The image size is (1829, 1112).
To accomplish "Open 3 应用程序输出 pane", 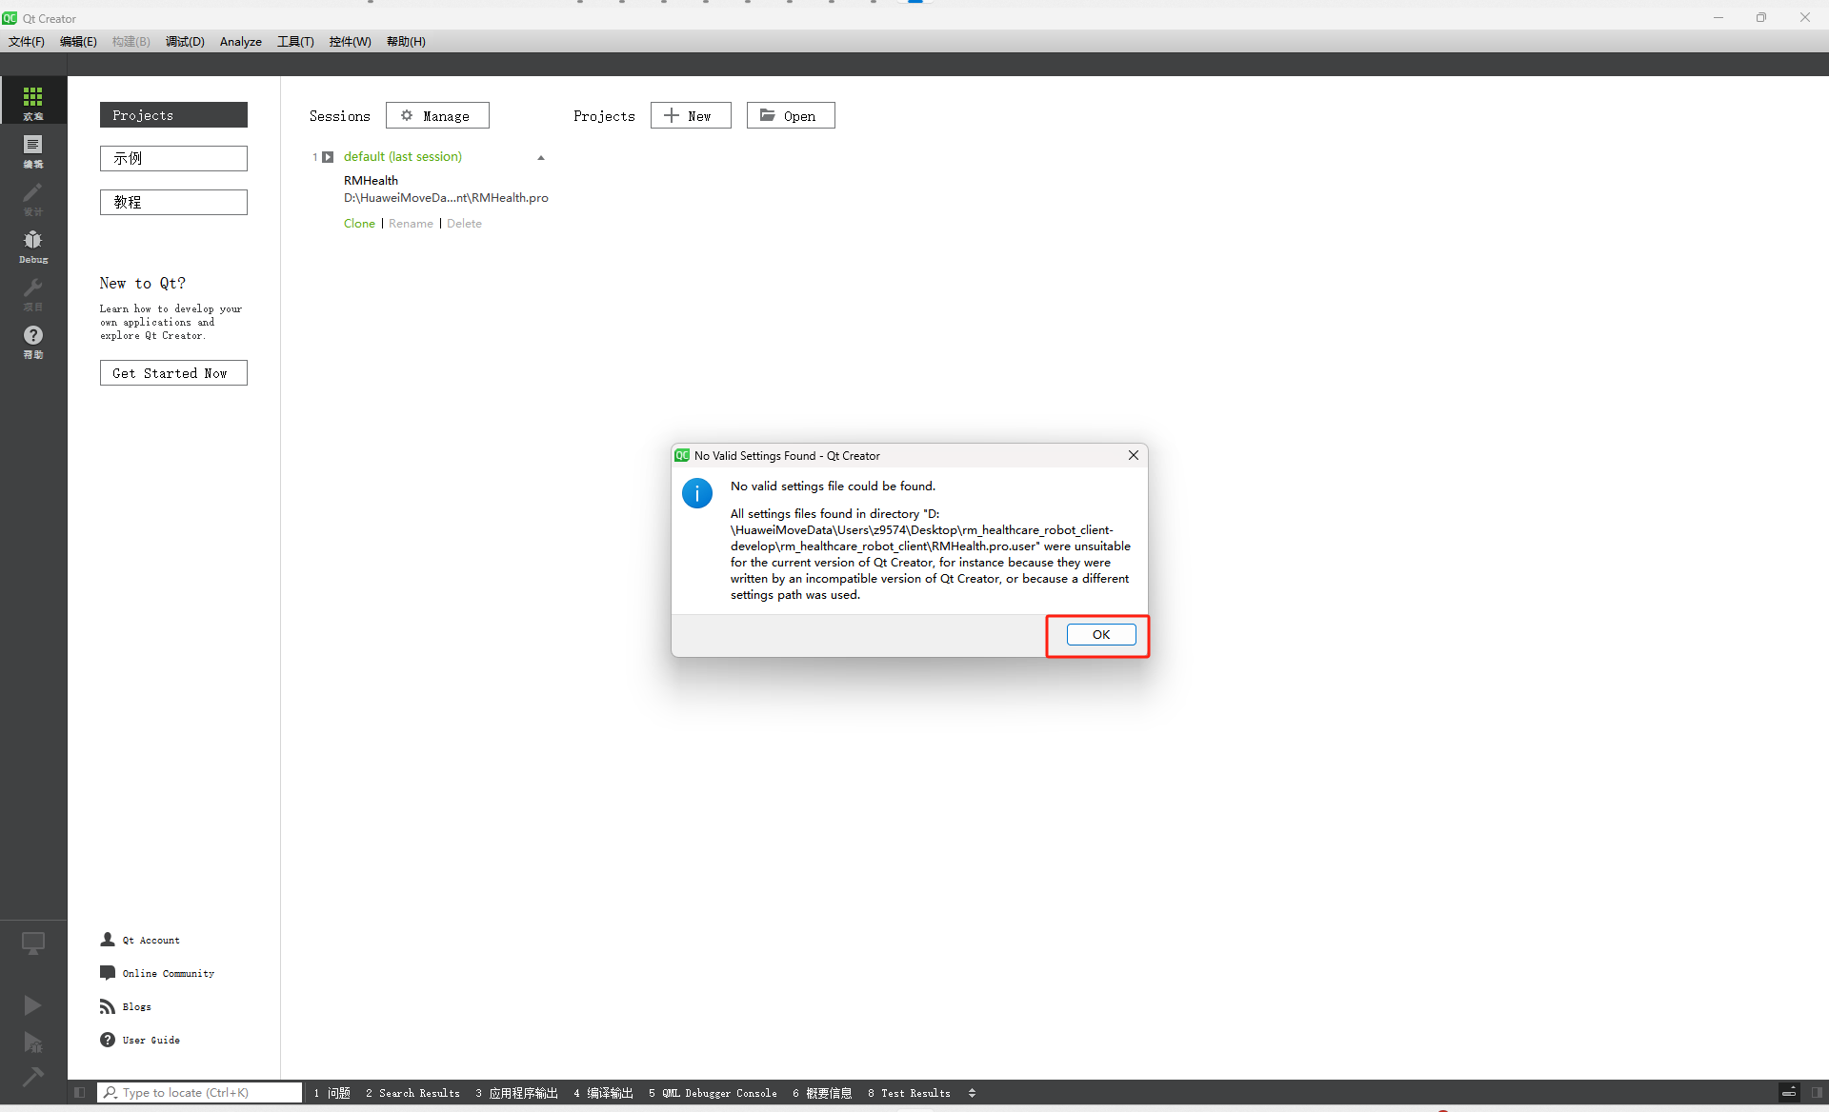I will click(517, 1093).
